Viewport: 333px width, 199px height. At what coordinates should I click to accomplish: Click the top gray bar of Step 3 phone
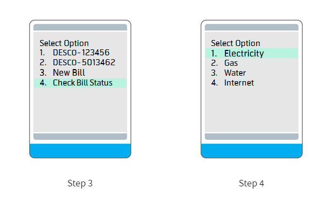80,27
